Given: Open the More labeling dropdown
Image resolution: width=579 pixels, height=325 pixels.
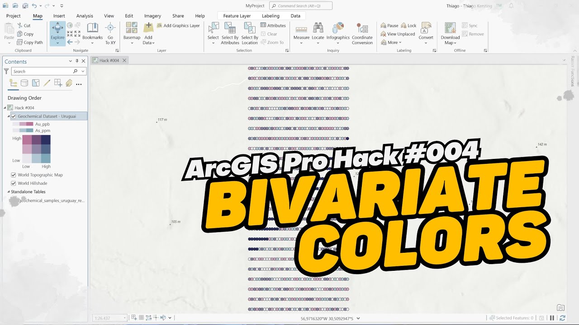Looking at the screenshot, I should 391,42.
